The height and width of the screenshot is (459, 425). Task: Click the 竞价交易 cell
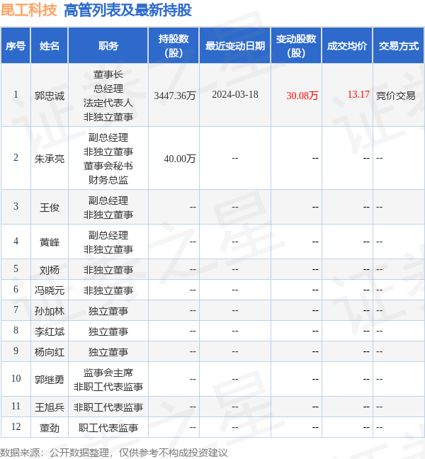396,96
